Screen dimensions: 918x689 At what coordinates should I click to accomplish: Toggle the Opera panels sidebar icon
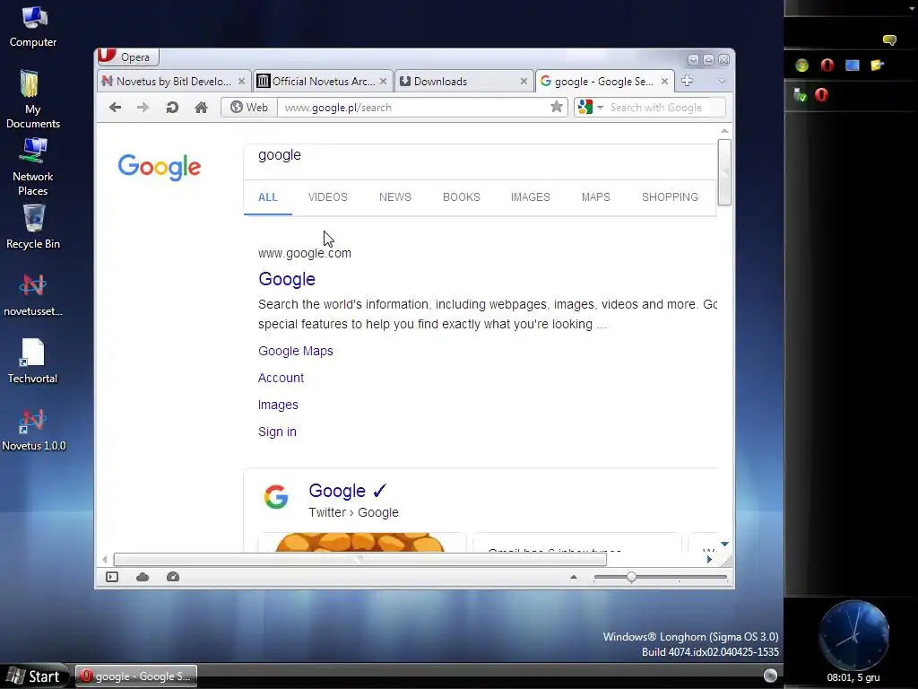[x=112, y=577]
